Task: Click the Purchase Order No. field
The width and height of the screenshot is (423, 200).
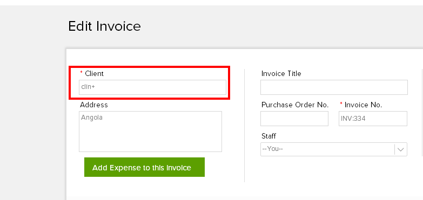Action: point(294,119)
